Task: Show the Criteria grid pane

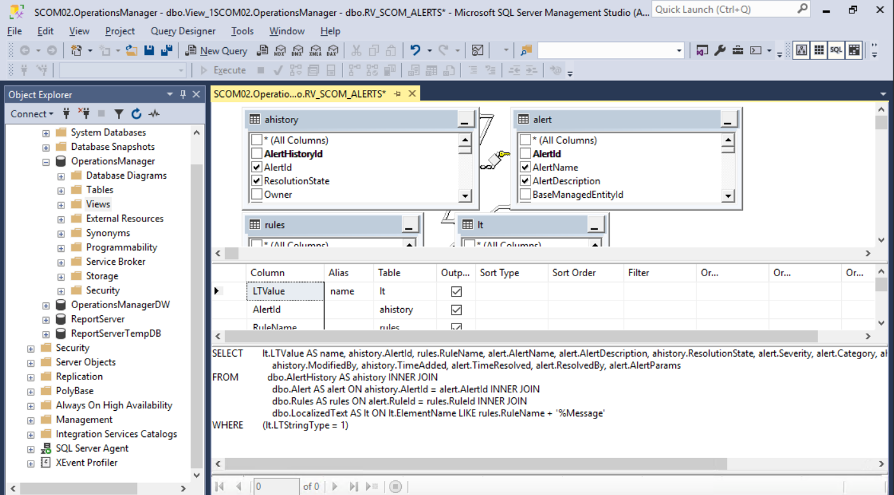Action: click(x=818, y=50)
